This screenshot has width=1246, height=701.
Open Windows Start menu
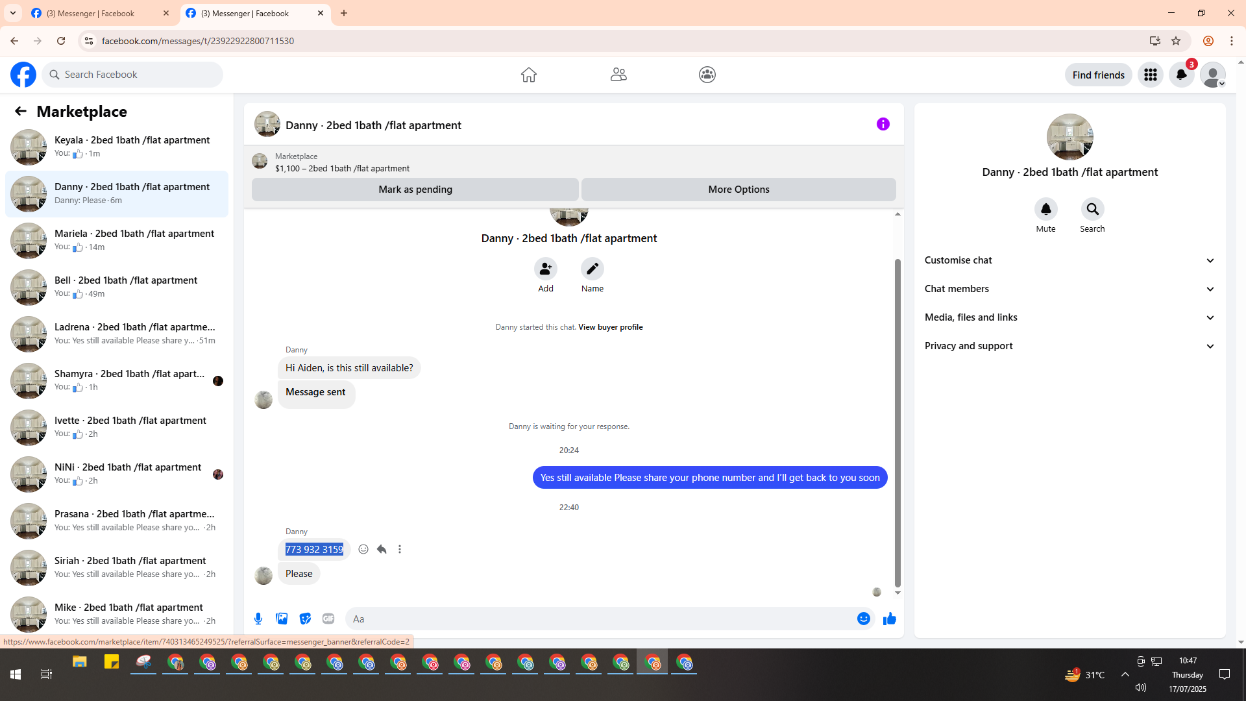[x=16, y=674]
